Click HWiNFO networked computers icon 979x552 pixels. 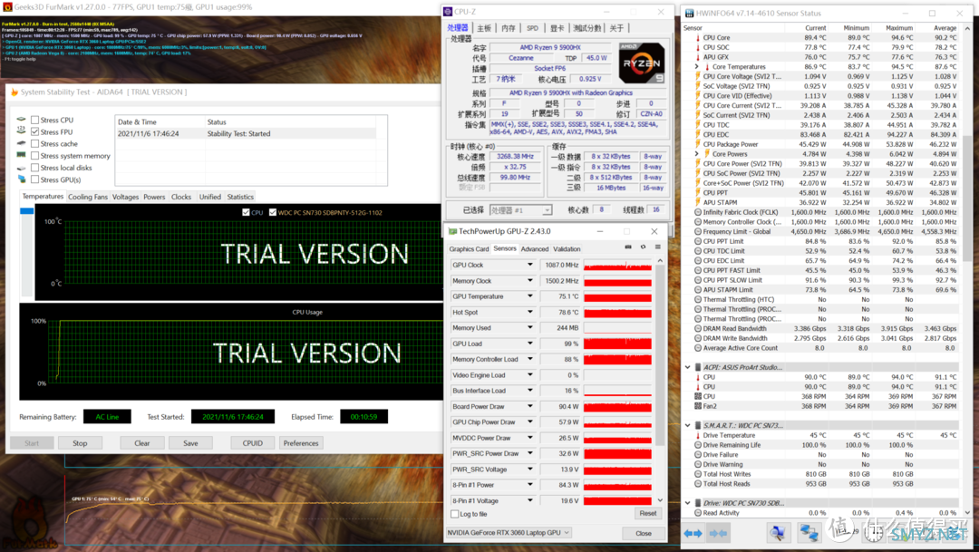[809, 533]
